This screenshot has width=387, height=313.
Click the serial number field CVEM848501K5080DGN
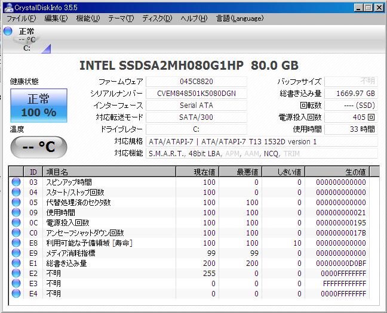point(196,94)
